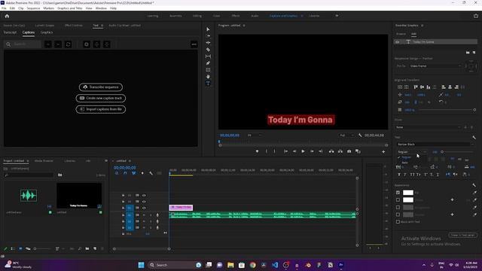
Task: Open the Program monitor settings wrench
Action: (x=360, y=135)
